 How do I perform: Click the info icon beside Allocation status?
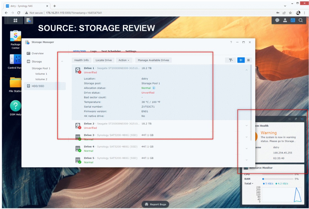click(x=154, y=88)
